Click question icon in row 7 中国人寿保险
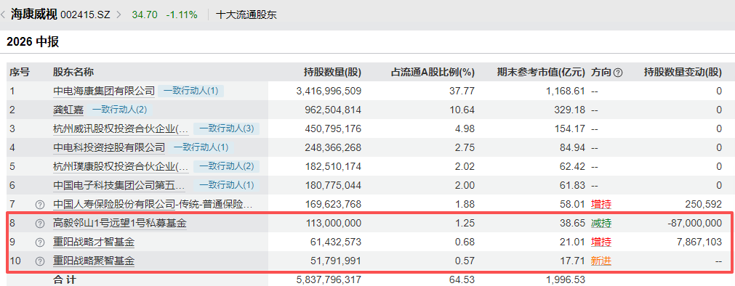 [x=40, y=205]
